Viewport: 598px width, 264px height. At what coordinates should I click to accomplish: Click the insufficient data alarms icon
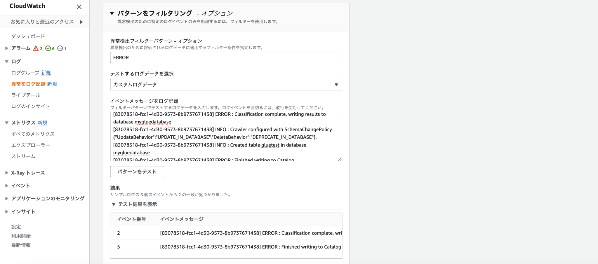pos(60,48)
